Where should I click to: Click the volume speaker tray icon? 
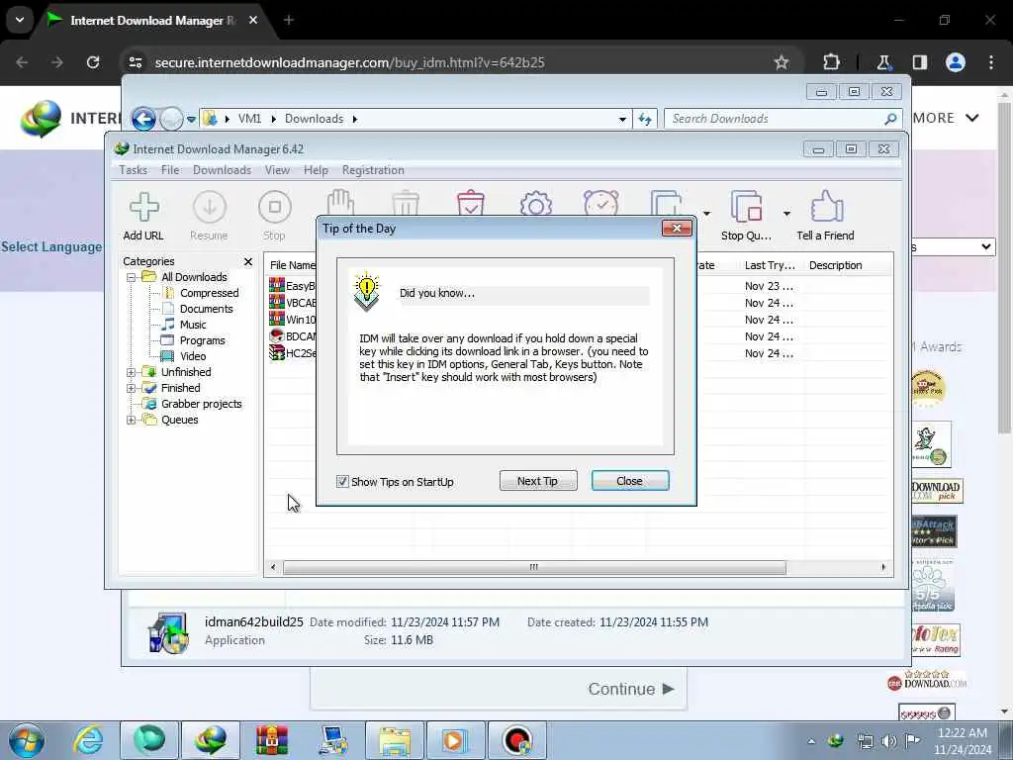tap(889, 741)
